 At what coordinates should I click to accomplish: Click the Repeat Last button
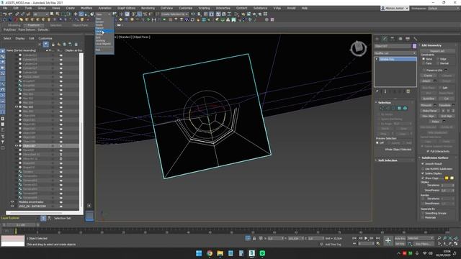click(437, 51)
